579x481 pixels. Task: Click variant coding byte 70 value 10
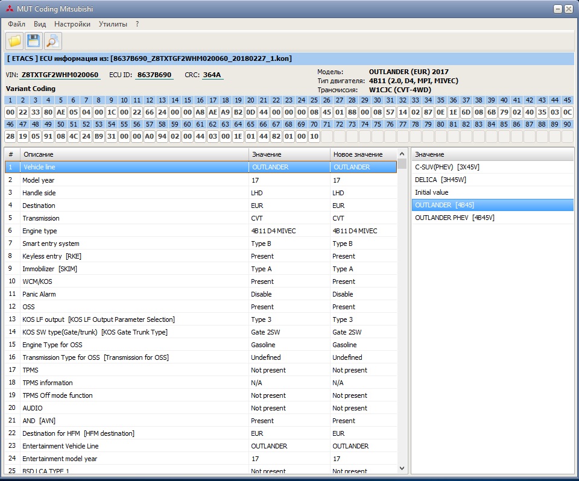pyautogui.click(x=314, y=136)
